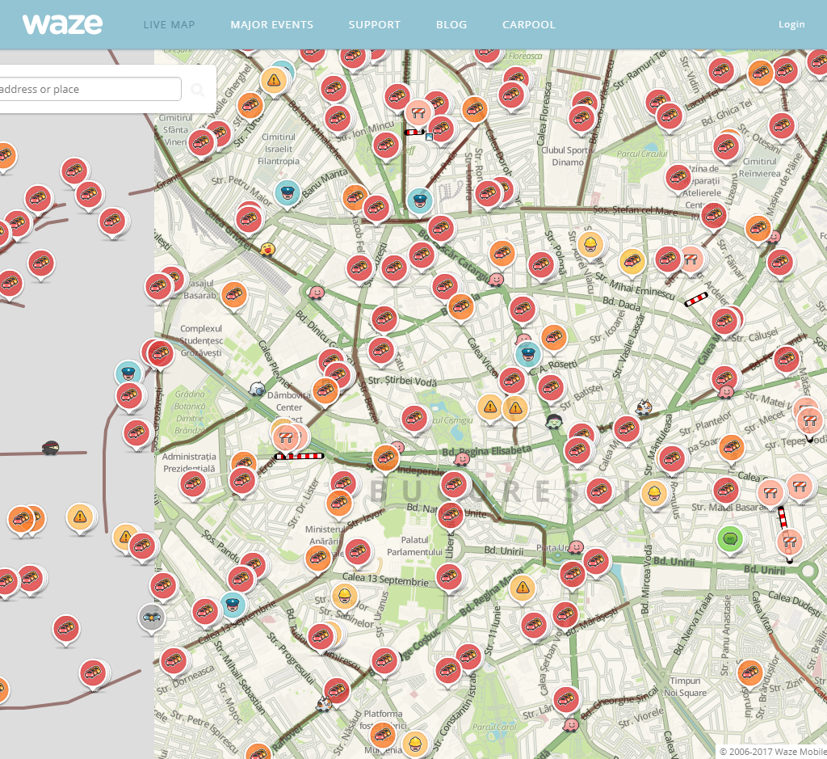Click the railroad crossing marker near Eroilor
The height and width of the screenshot is (759, 827).
[x=300, y=456]
